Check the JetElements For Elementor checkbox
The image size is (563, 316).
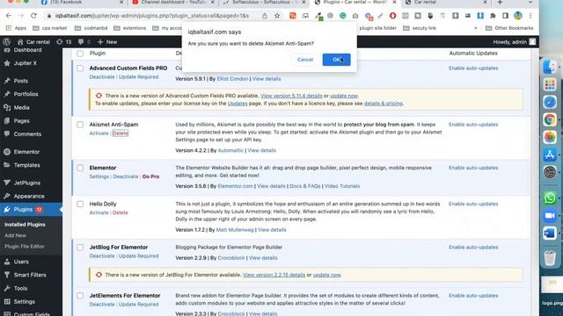pyautogui.click(x=80, y=296)
